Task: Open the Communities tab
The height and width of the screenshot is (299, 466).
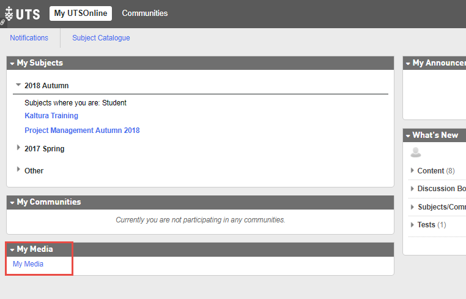Action: (144, 13)
